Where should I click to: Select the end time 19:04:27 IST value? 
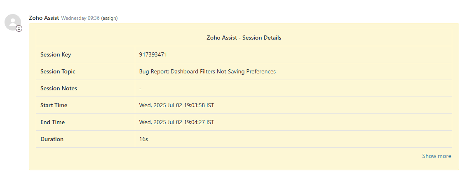(x=176, y=122)
